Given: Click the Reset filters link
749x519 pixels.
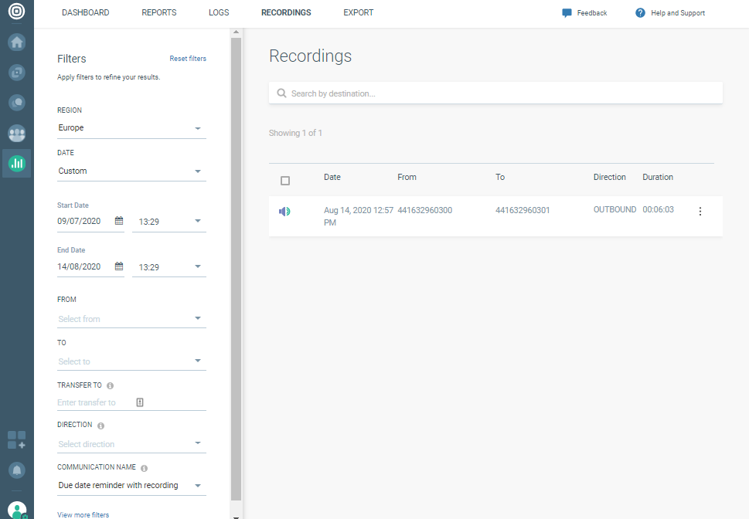Looking at the screenshot, I should pos(188,59).
